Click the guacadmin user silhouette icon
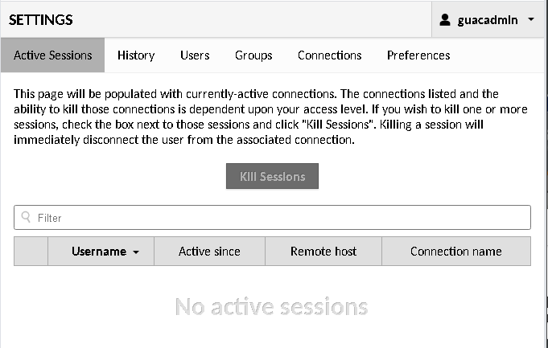Screen dimensions: 548x348 pos(444,20)
